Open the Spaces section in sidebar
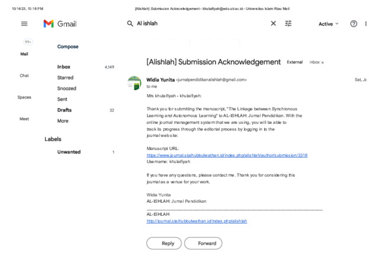Image resolution: width=379 pixels, height=268 pixels. (x=24, y=97)
